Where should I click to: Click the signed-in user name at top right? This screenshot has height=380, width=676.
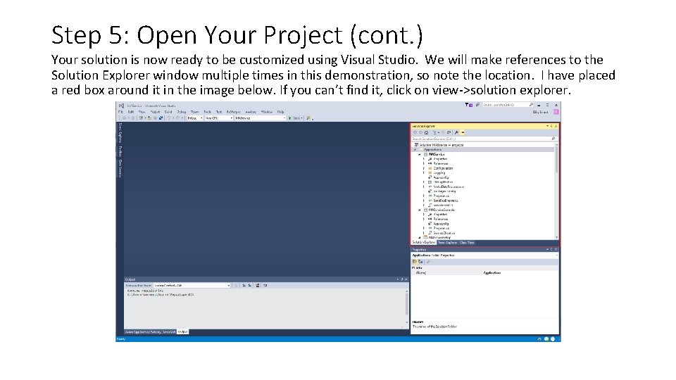click(541, 112)
